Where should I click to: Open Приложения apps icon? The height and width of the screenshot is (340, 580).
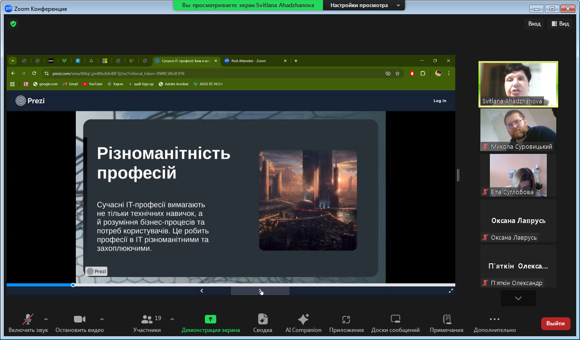pyautogui.click(x=346, y=319)
